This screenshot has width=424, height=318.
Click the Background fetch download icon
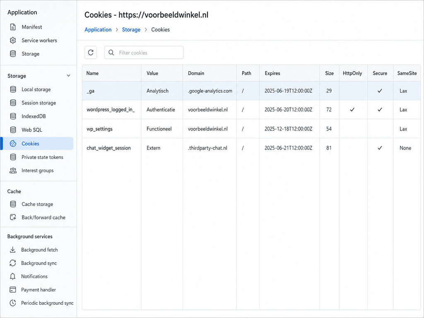click(x=12, y=250)
